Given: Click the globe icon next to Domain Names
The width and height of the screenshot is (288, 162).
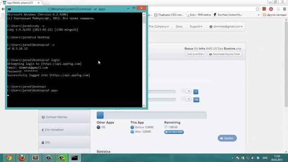Looking at the screenshot, I should pyautogui.click(x=43, y=117).
